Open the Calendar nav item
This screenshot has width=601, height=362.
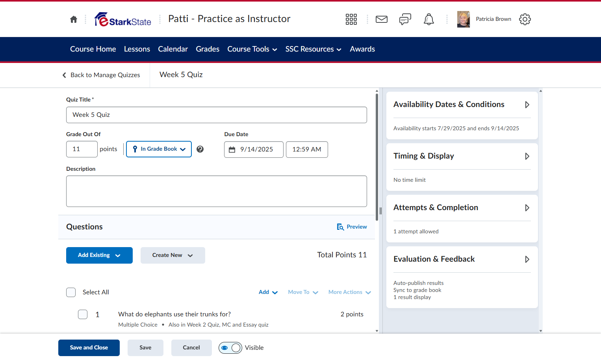click(x=173, y=49)
